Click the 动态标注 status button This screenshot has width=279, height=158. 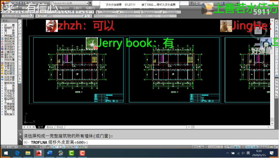263,147
